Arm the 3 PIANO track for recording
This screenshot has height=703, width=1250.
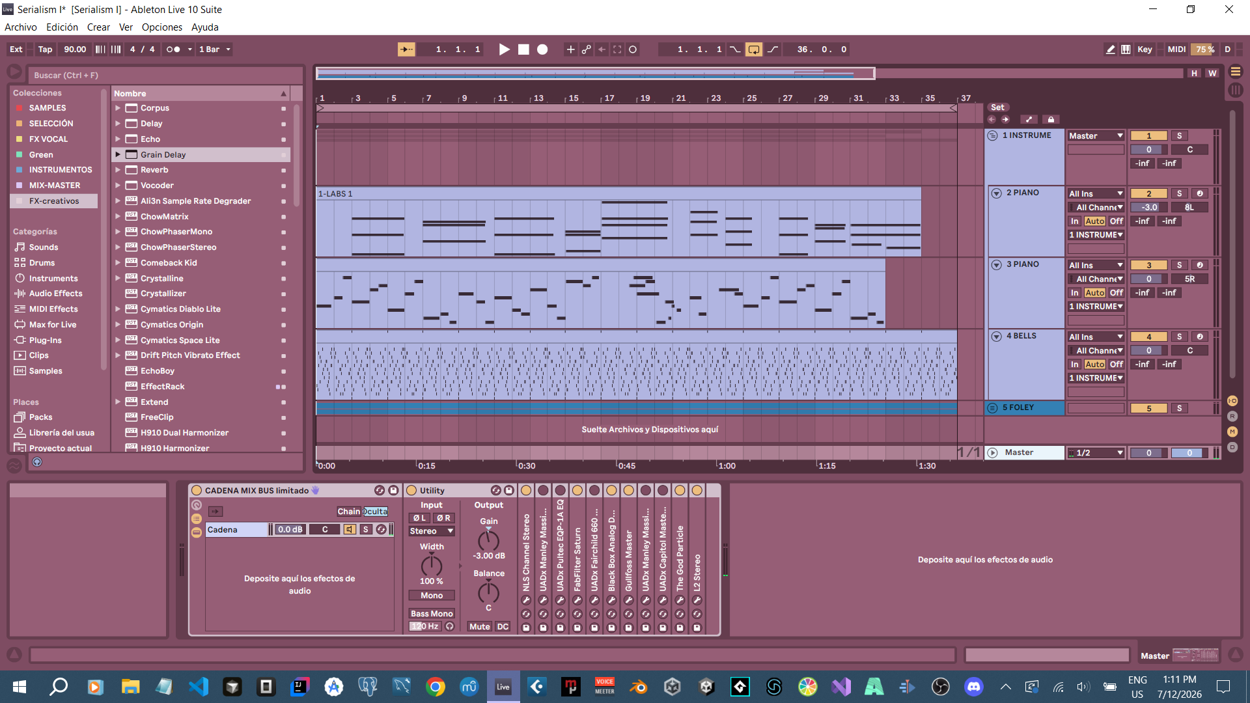[x=1200, y=265]
